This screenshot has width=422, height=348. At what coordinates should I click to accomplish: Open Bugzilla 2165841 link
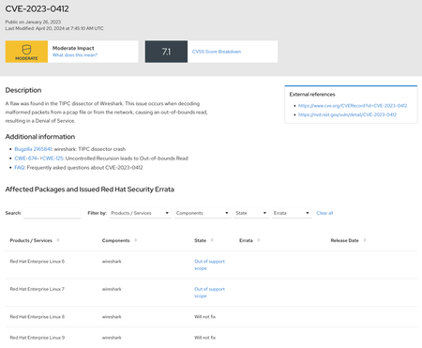click(x=33, y=149)
